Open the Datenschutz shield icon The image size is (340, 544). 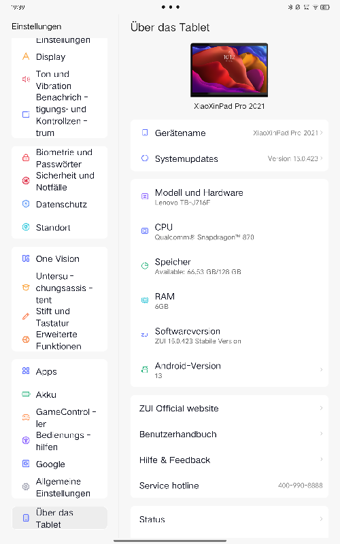26,203
